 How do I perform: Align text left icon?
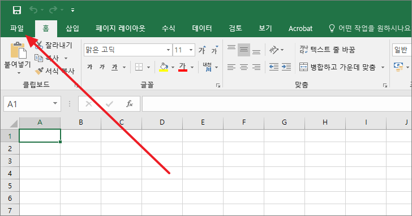pos(231,67)
